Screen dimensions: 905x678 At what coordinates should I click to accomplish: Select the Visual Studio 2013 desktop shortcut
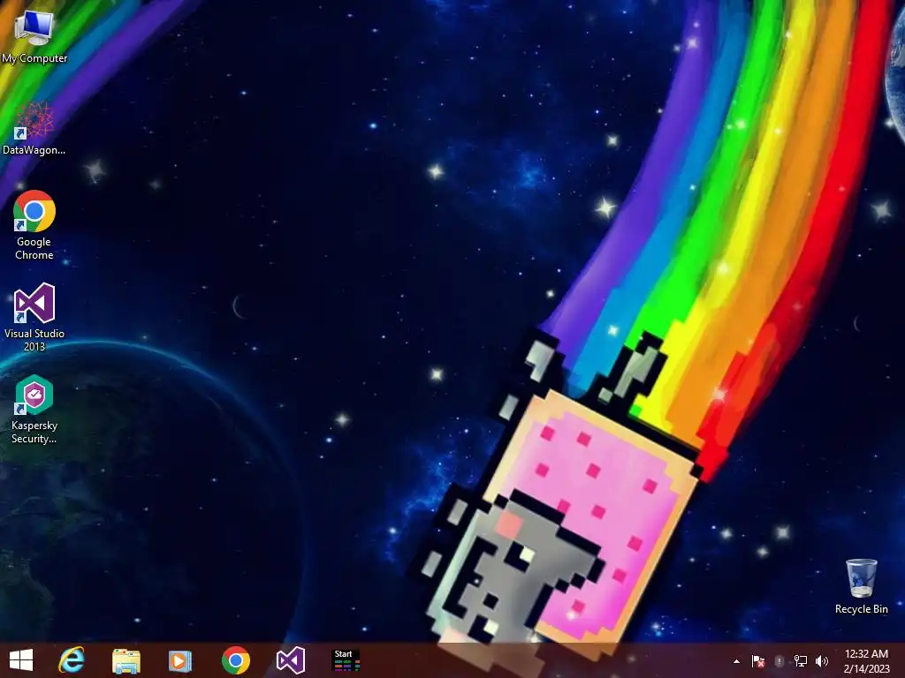tap(34, 317)
